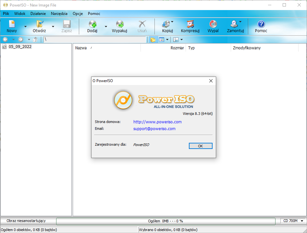Click the Wersja 8.3 (64-bit) text
Viewport: 307px width, 233px height.
click(198, 114)
